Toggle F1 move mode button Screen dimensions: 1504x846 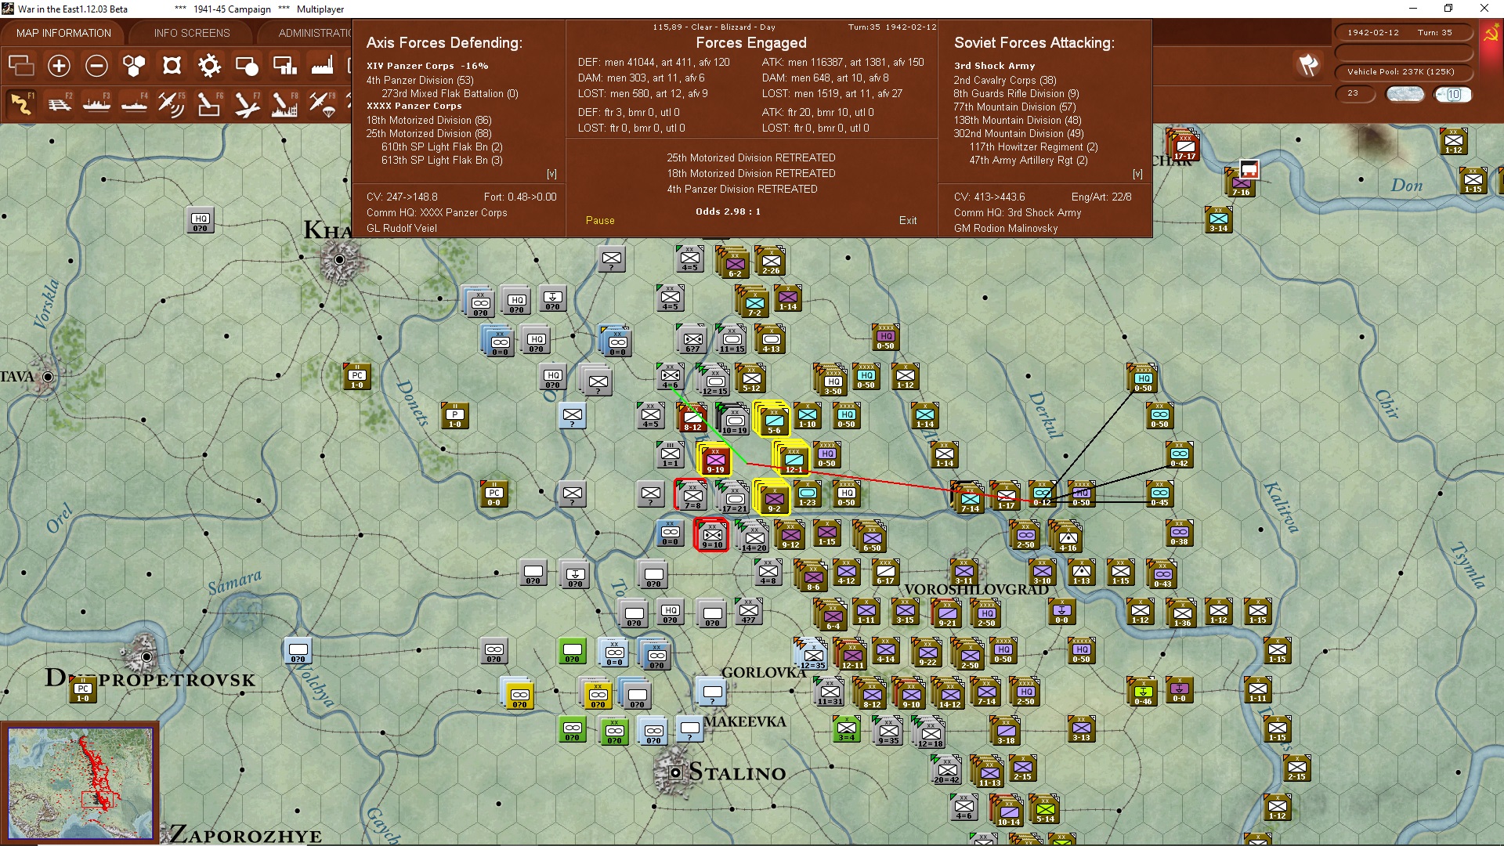[21, 103]
